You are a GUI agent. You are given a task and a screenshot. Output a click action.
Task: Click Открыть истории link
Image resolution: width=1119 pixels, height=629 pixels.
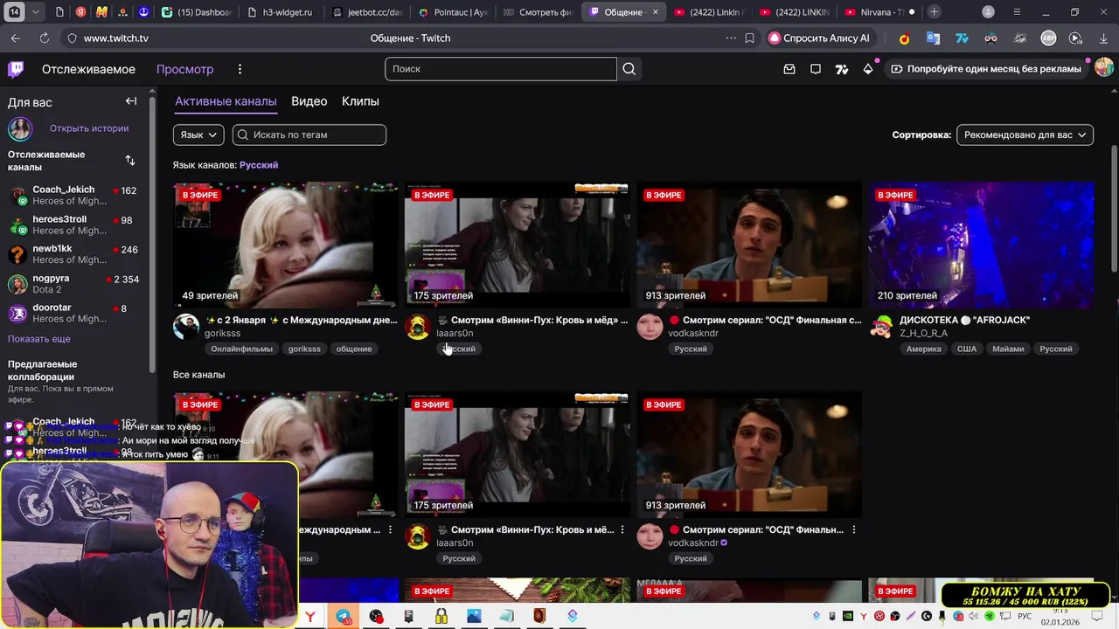tap(89, 128)
